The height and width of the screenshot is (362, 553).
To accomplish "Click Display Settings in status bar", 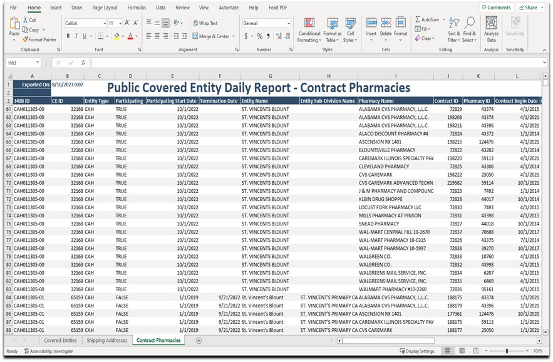I will [x=417, y=351].
